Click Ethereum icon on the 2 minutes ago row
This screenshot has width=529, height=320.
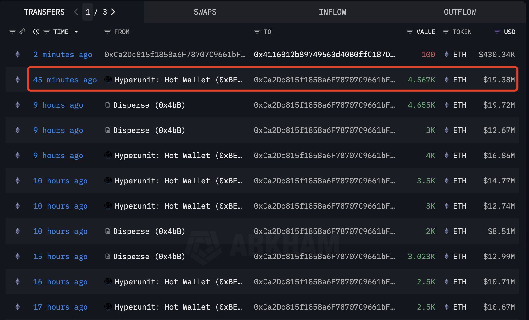pos(18,54)
